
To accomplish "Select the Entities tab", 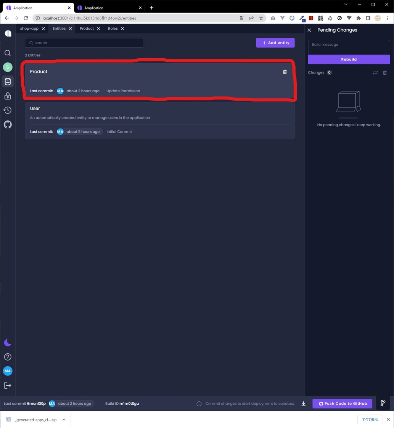I will [59, 28].
